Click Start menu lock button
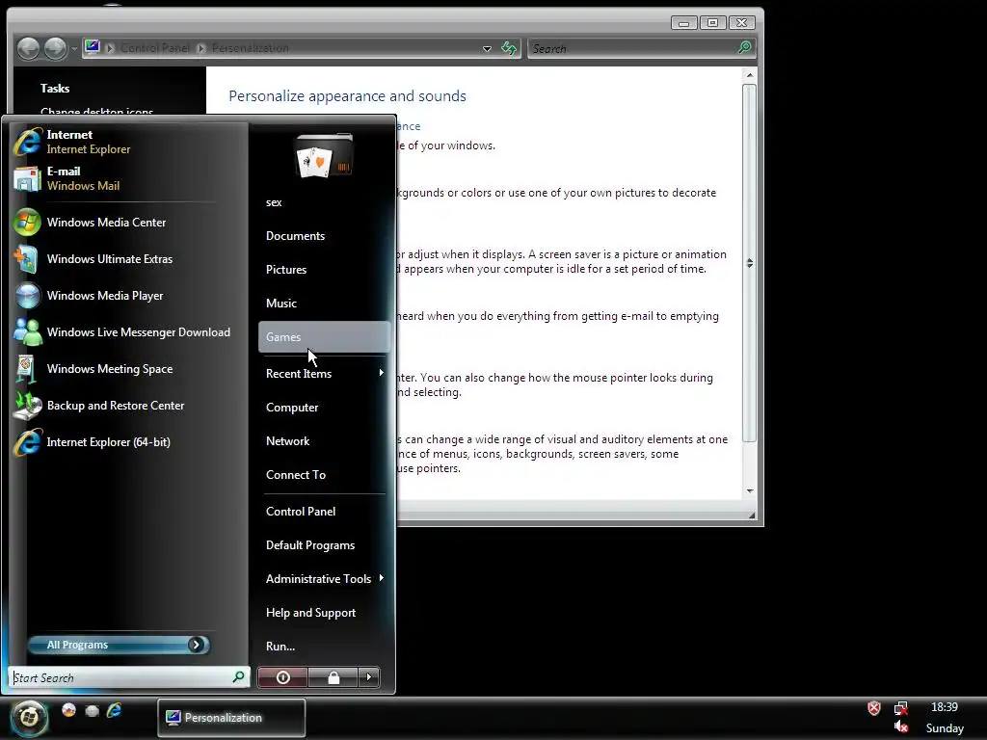This screenshot has height=740, width=987. point(333,677)
